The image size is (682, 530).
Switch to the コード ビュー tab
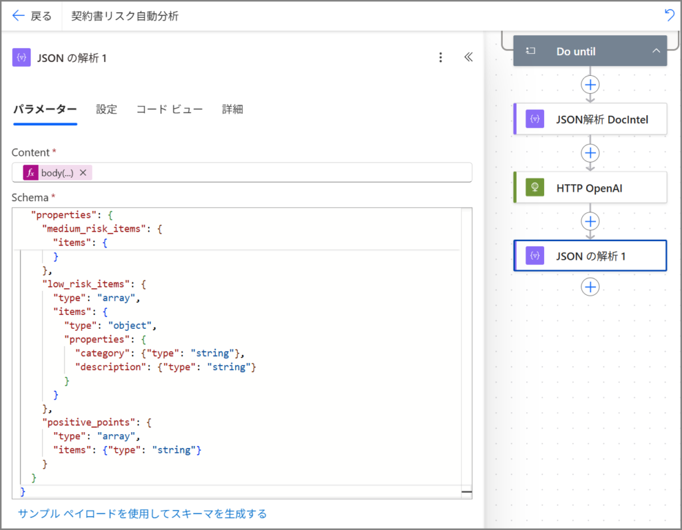(x=169, y=109)
